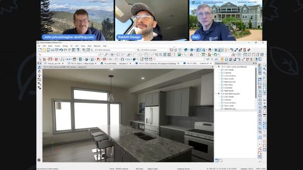Click the green picture backdrop icon
The image size is (303, 170).
[x=179, y=55]
